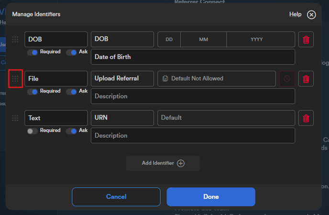Viewport: 329px width, 215px height.
Task: Grab the drag handle of the DOB row
Action: (15, 39)
